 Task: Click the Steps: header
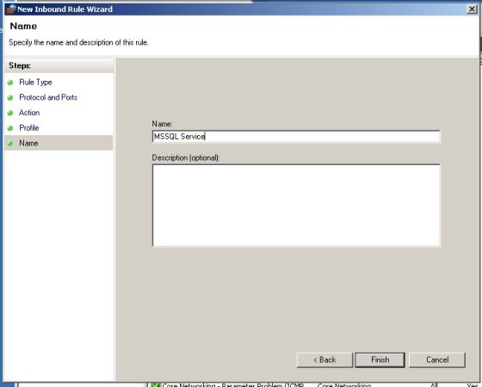tap(20, 65)
